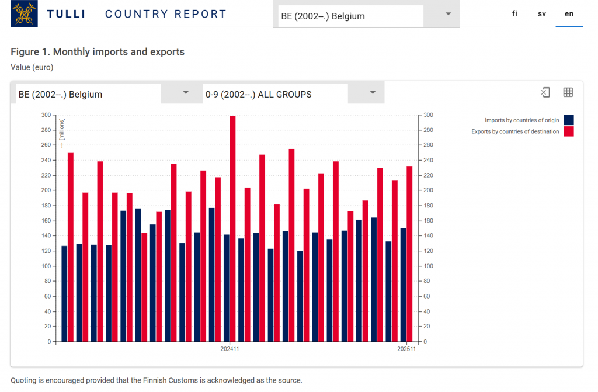The image size is (598, 392).
Task: Switch language to Swedish (sv)
Action: (542, 13)
